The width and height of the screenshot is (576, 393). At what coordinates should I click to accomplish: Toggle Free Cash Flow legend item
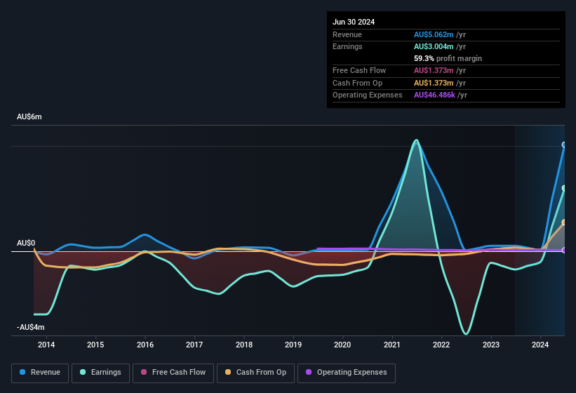(173, 372)
